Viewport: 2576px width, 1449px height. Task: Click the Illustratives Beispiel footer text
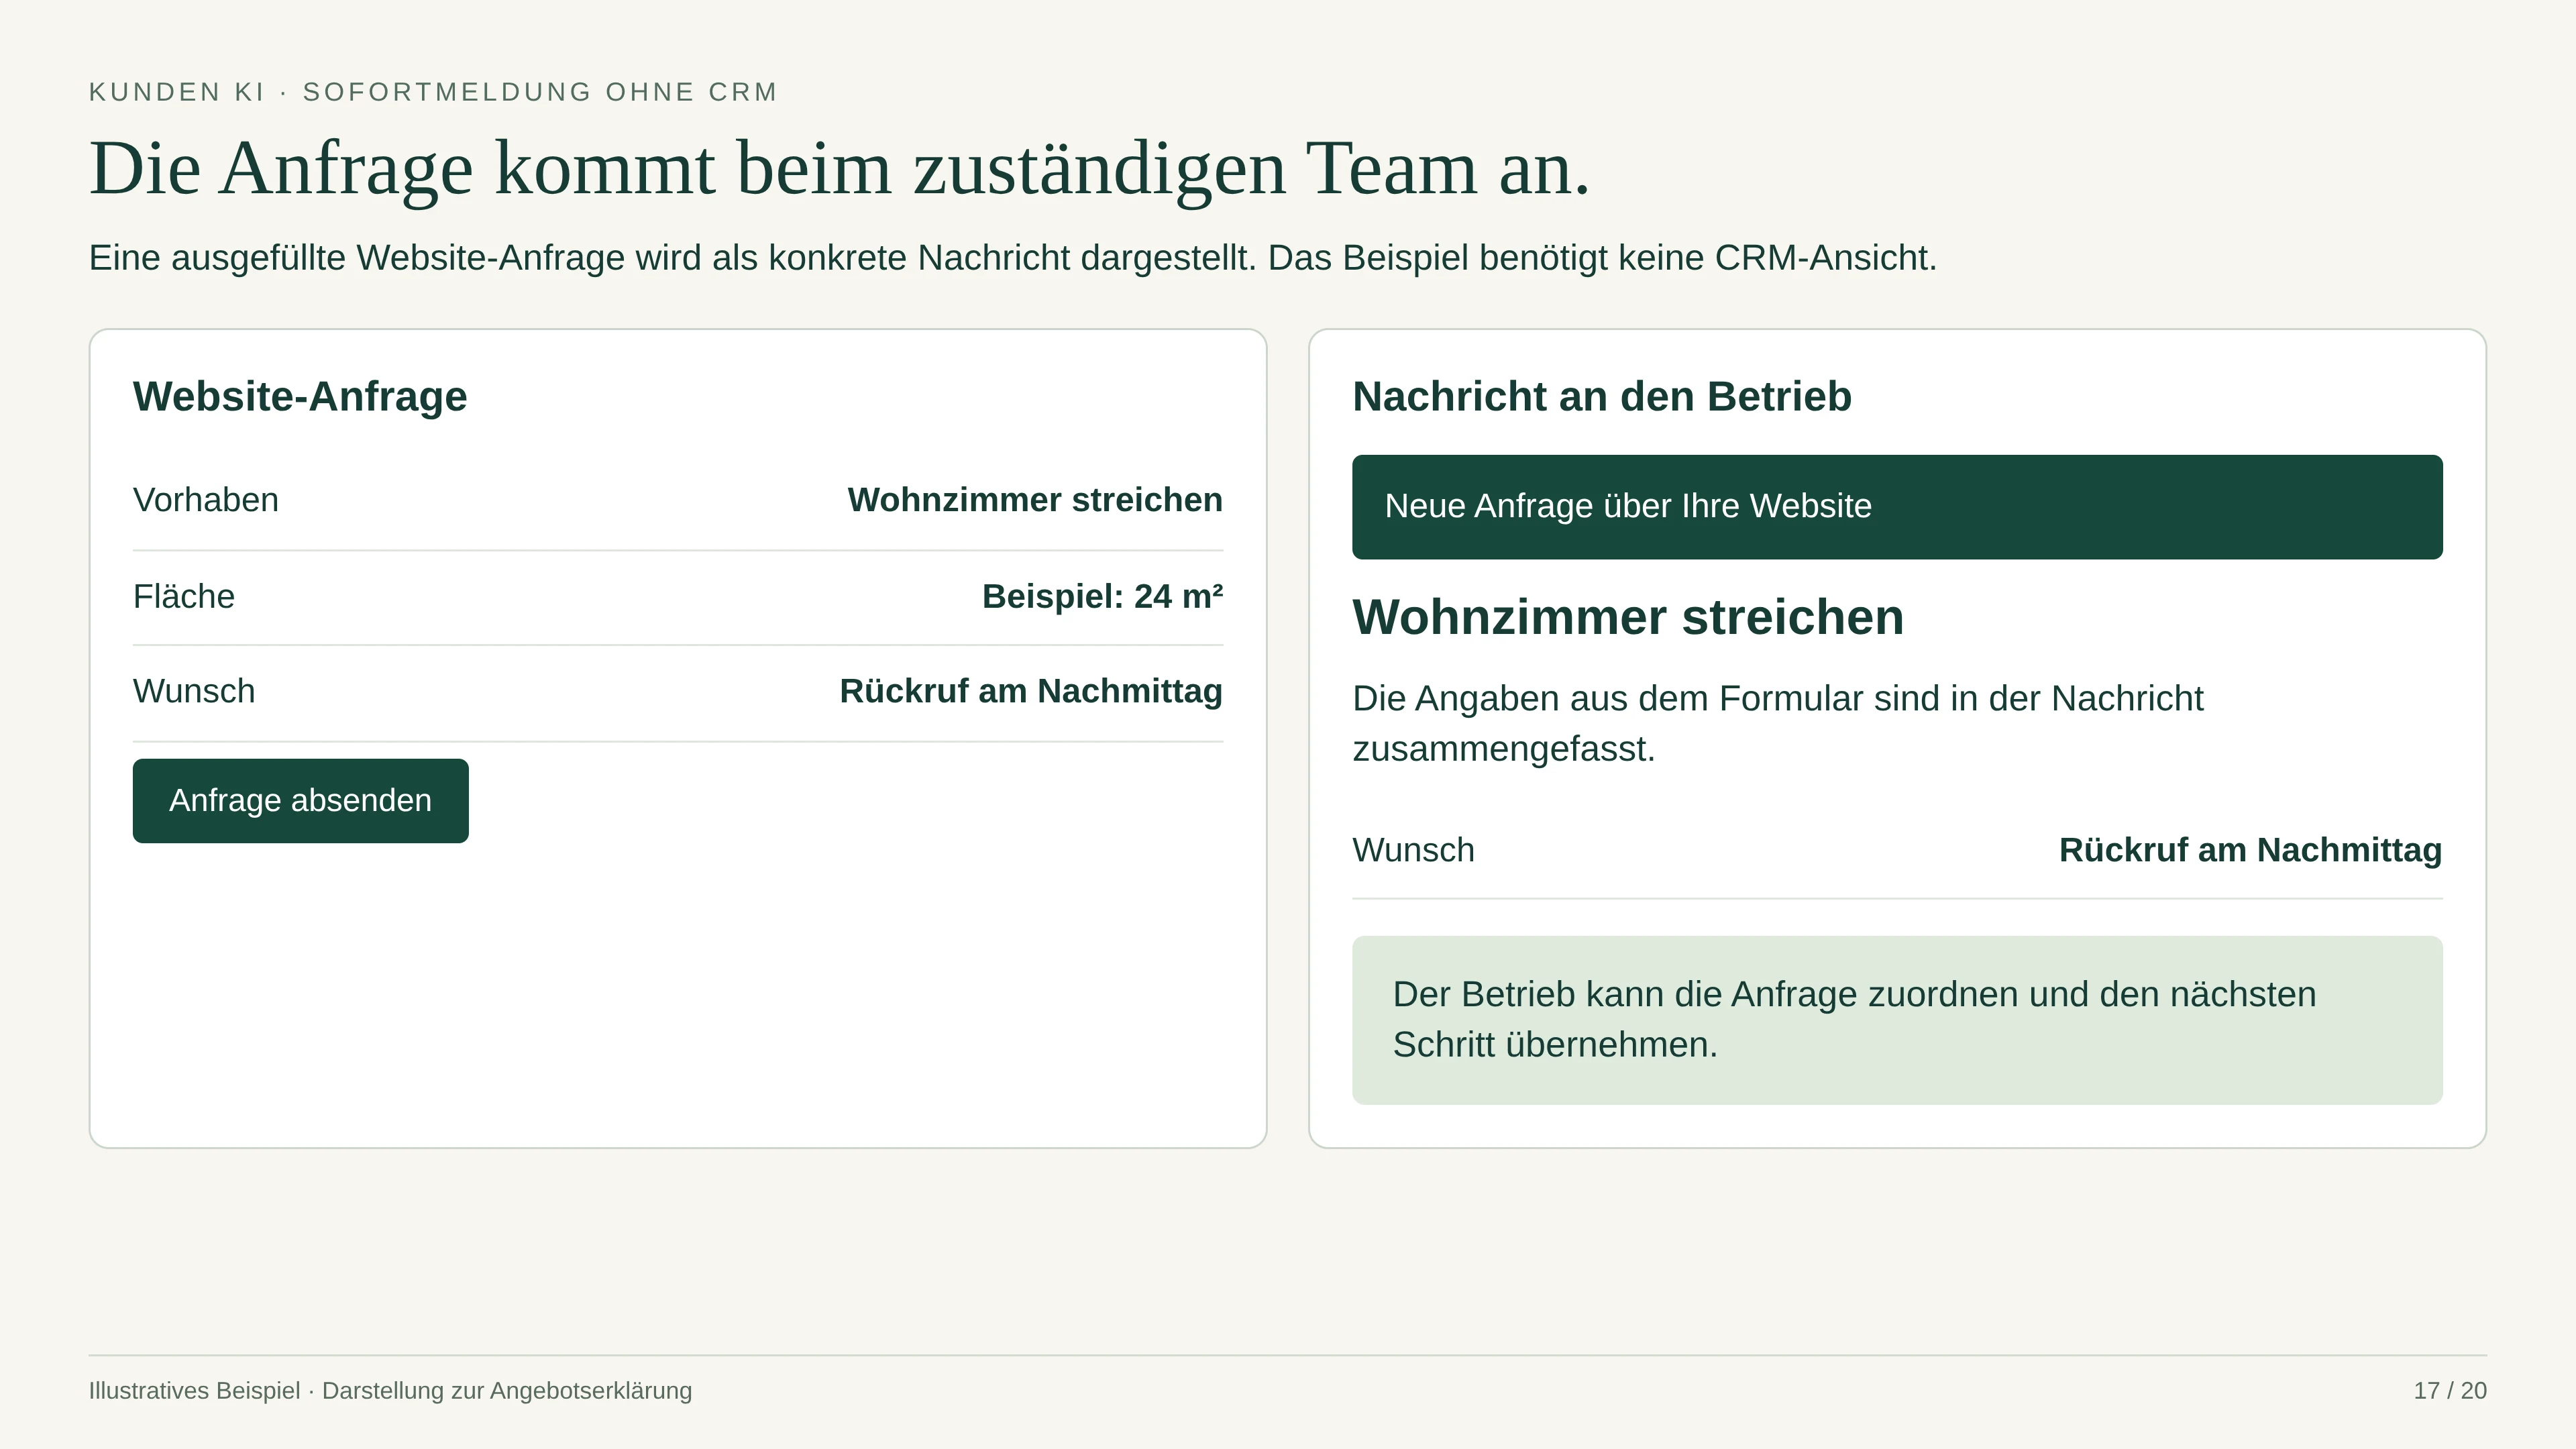(390, 1391)
